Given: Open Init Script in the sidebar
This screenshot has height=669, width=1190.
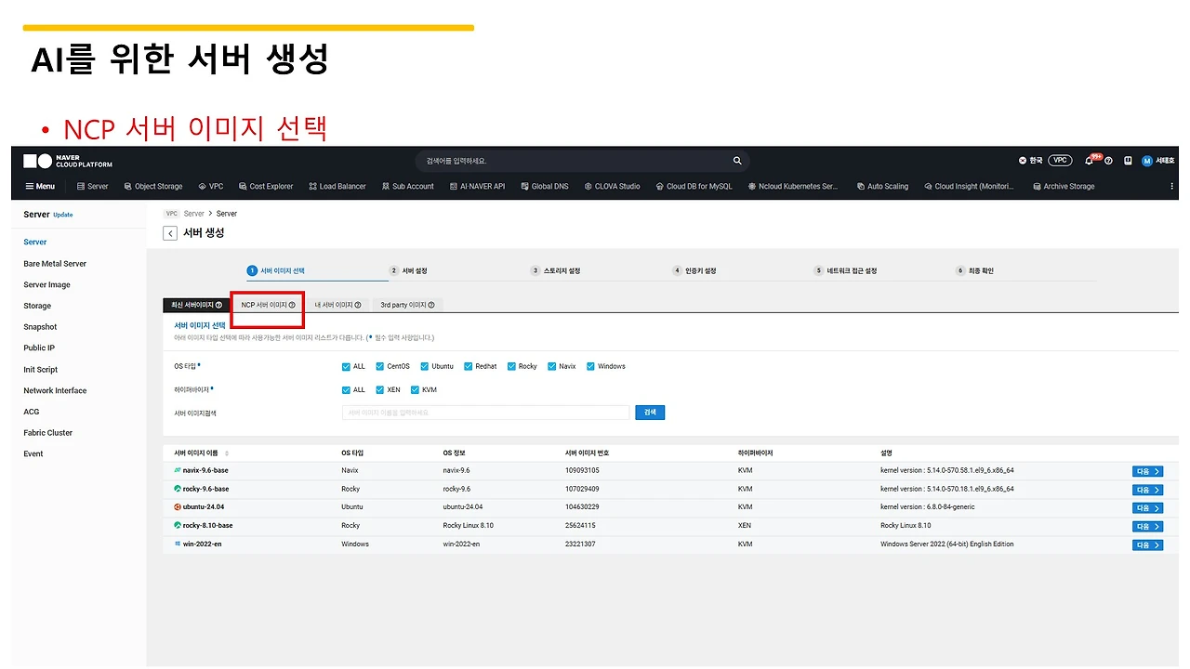Looking at the screenshot, I should (x=41, y=370).
